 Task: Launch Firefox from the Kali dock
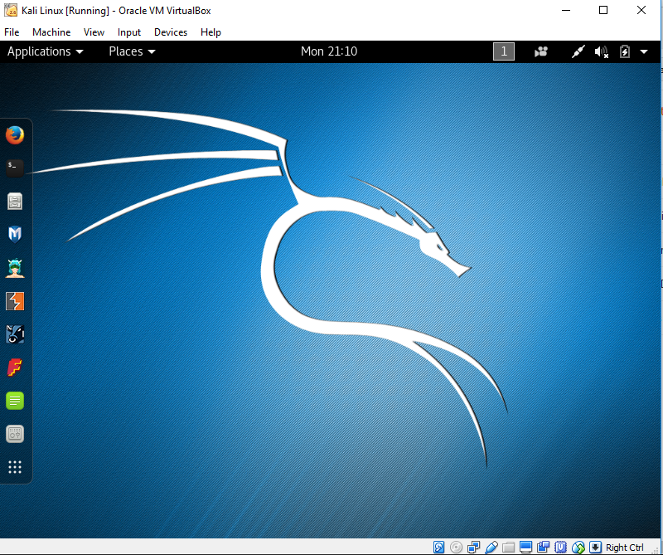(15, 135)
